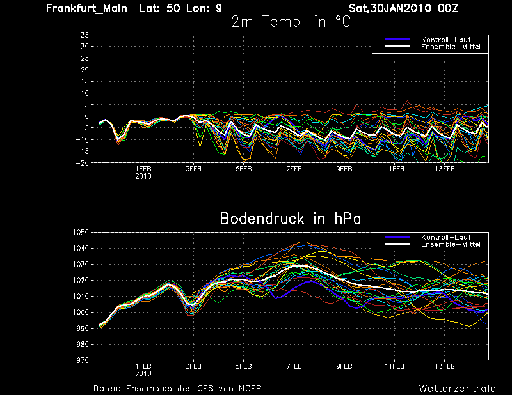Click the 'Daten: Ensembles des GFS von NCEP' text

point(177,388)
